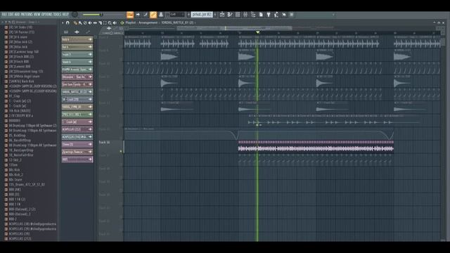Open browser item 80s Snare

tap(15, 180)
